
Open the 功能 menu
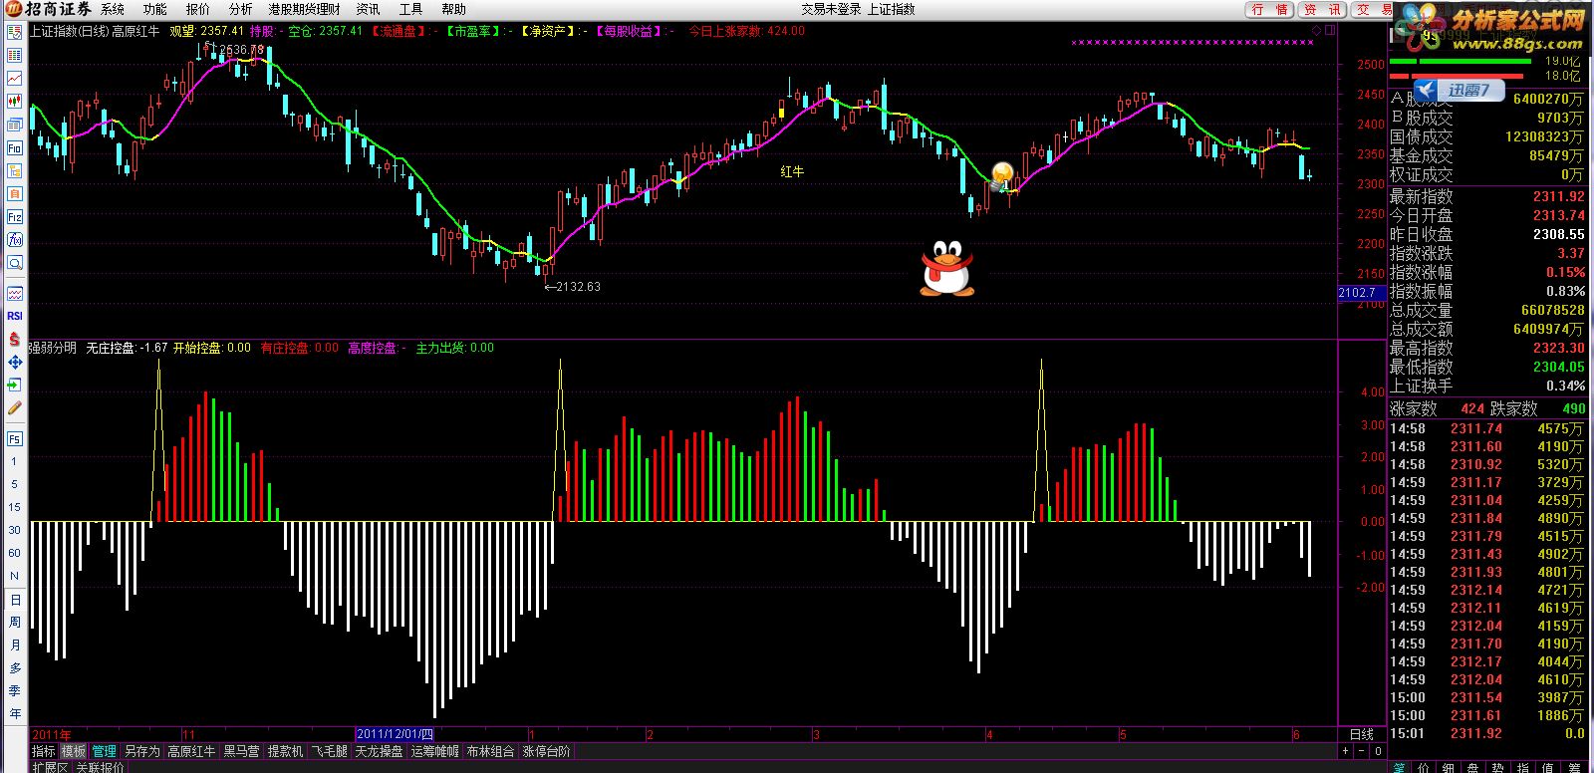(154, 9)
